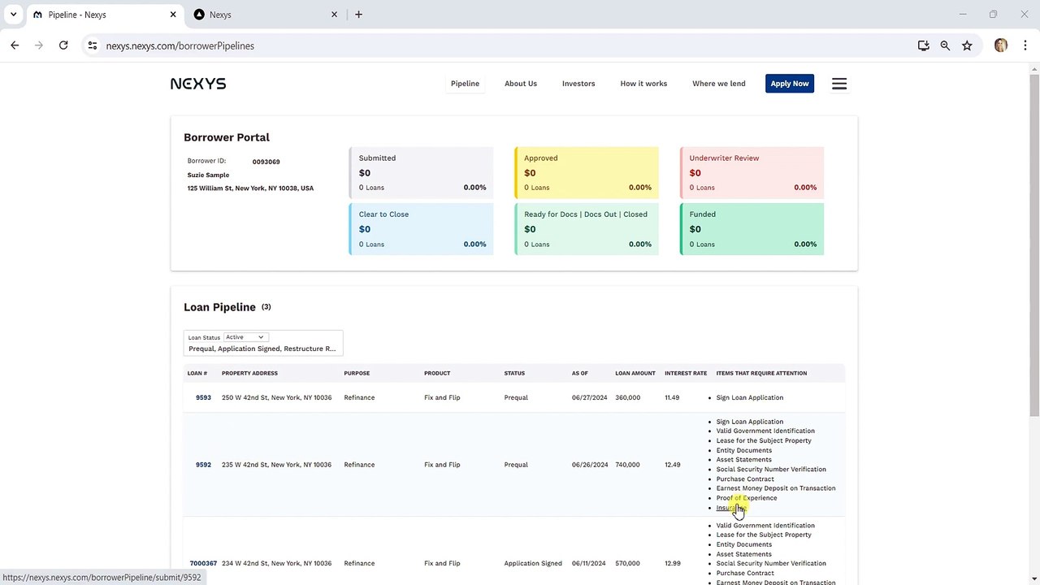This screenshot has height=585, width=1040.
Task: Click Proof of Experience for loan 9592
Action: 747,498
